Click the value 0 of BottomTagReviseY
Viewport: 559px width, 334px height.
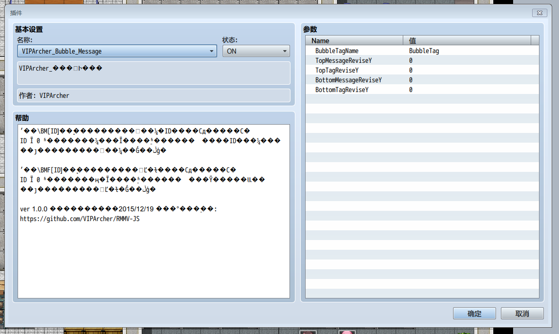tap(411, 90)
